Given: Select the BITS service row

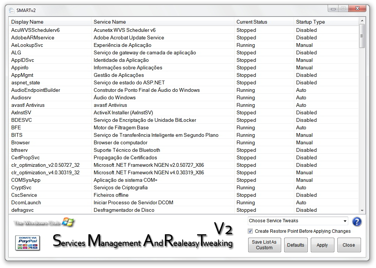Looking at the screenshot, I should (x=184, y=135).
